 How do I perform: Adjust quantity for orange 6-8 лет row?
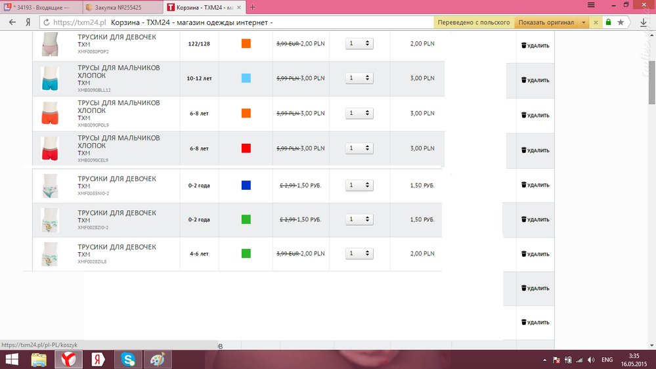click(359, 114)
